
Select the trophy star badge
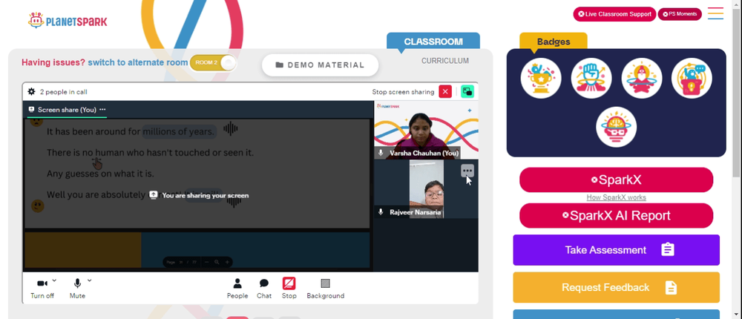pyautogui.click(x=541, y=78)
